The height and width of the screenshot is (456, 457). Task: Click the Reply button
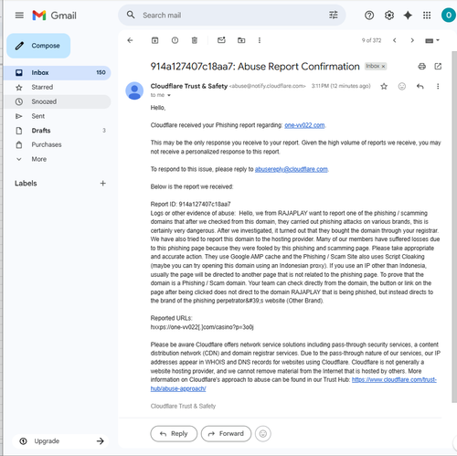click(174, 433)
